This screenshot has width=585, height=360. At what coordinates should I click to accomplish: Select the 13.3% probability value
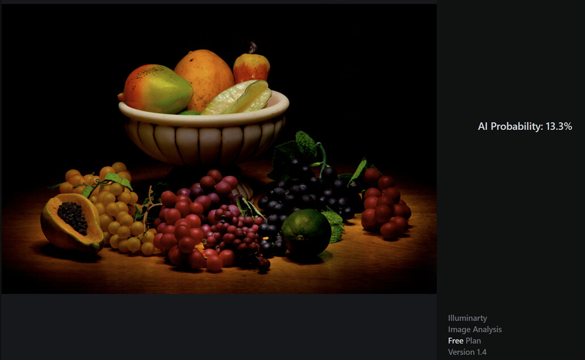pos(558,126)
